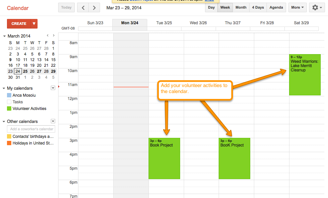Collapse My calendars section

tap(4, 88)
